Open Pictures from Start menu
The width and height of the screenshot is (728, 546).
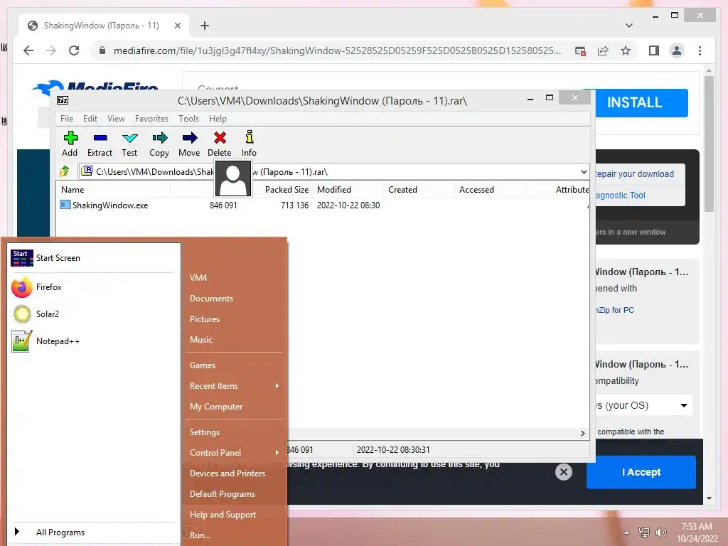(204, 319)
